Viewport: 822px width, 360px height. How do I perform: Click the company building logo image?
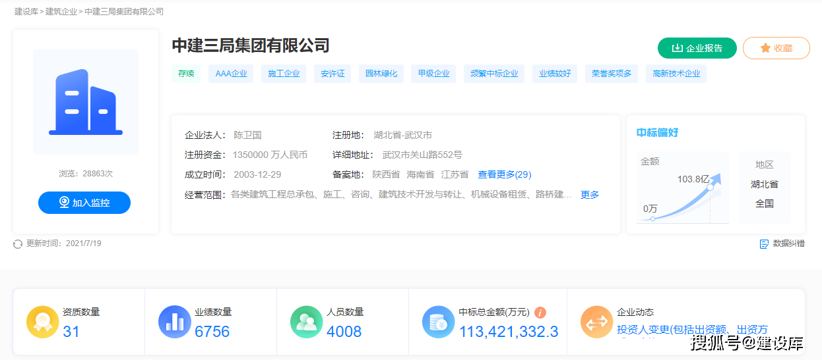(x=86, y=102)
